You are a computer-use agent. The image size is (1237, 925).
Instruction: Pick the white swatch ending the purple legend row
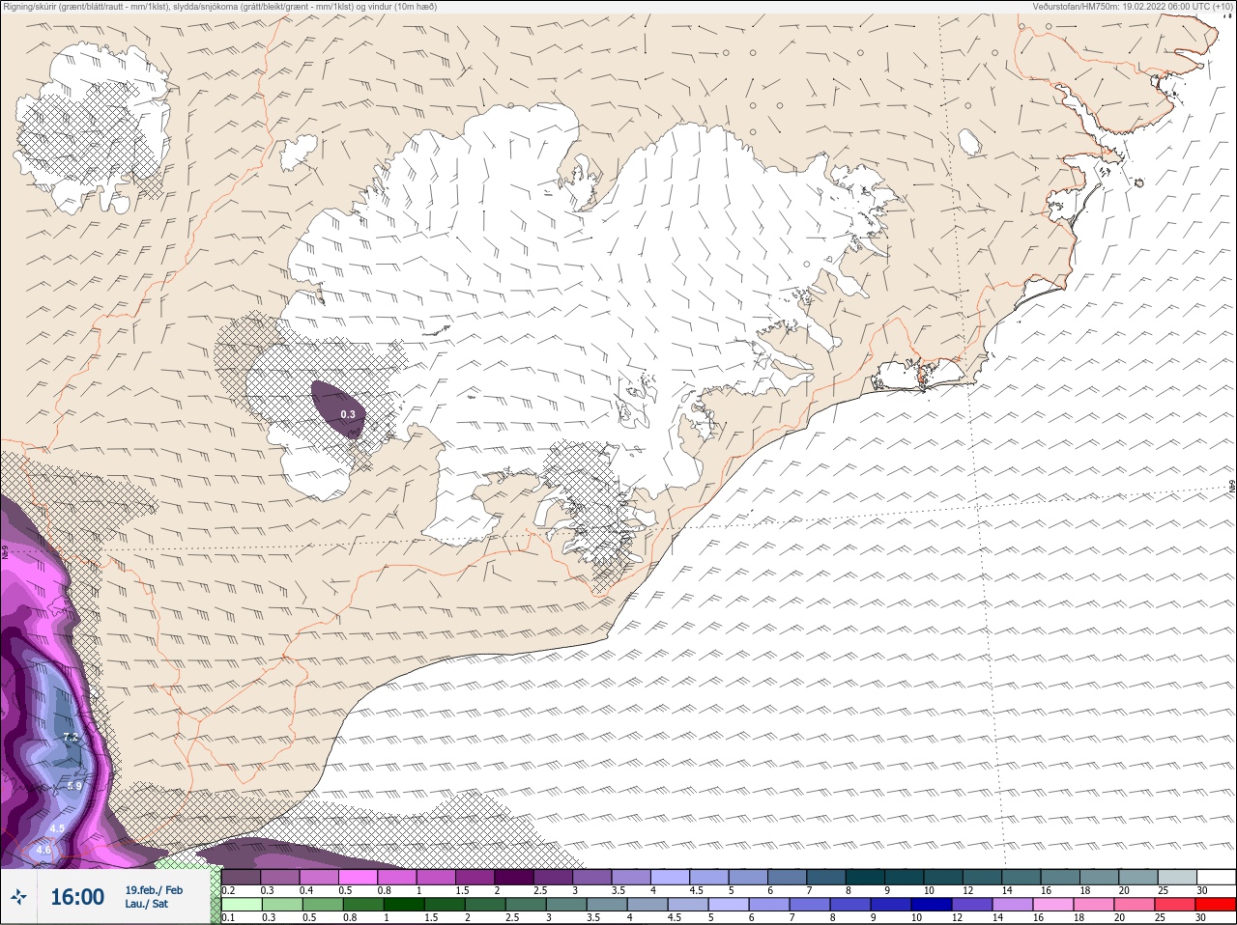point(1215,877)
